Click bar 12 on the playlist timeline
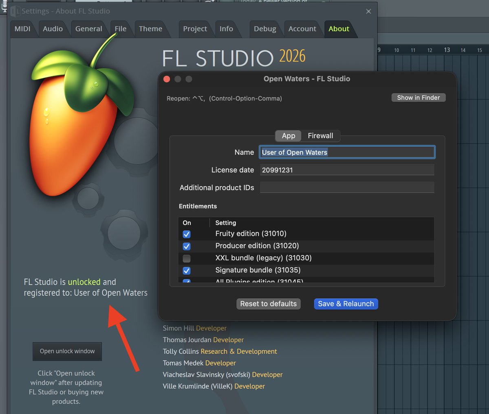The height and width of the screenshot is (414, 489). [430, 50]
